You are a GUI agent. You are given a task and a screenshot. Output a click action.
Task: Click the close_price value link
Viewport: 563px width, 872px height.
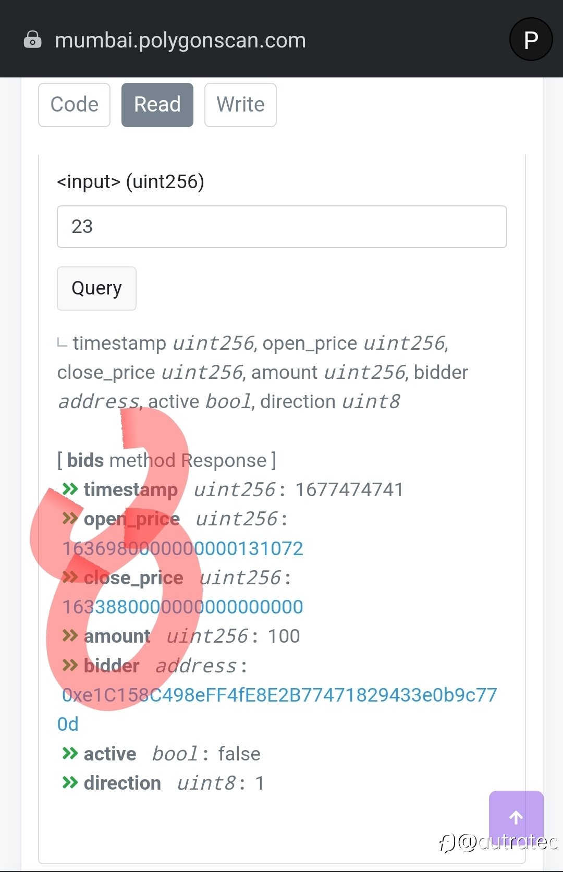[x=182, y=607]
